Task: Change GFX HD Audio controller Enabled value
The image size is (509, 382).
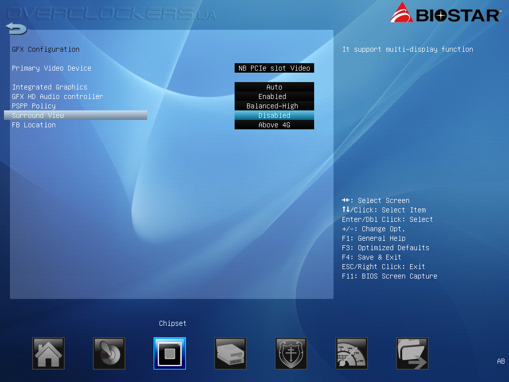Action: coord(274,96)
